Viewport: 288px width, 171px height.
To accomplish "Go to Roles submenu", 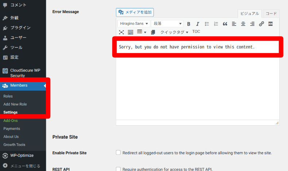I will coord(8,96).
